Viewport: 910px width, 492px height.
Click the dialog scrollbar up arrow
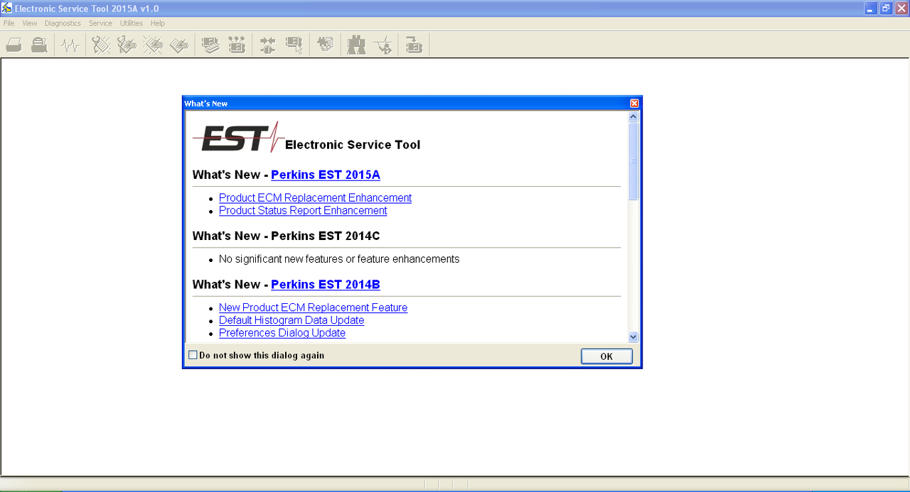(x=633, y=117)
